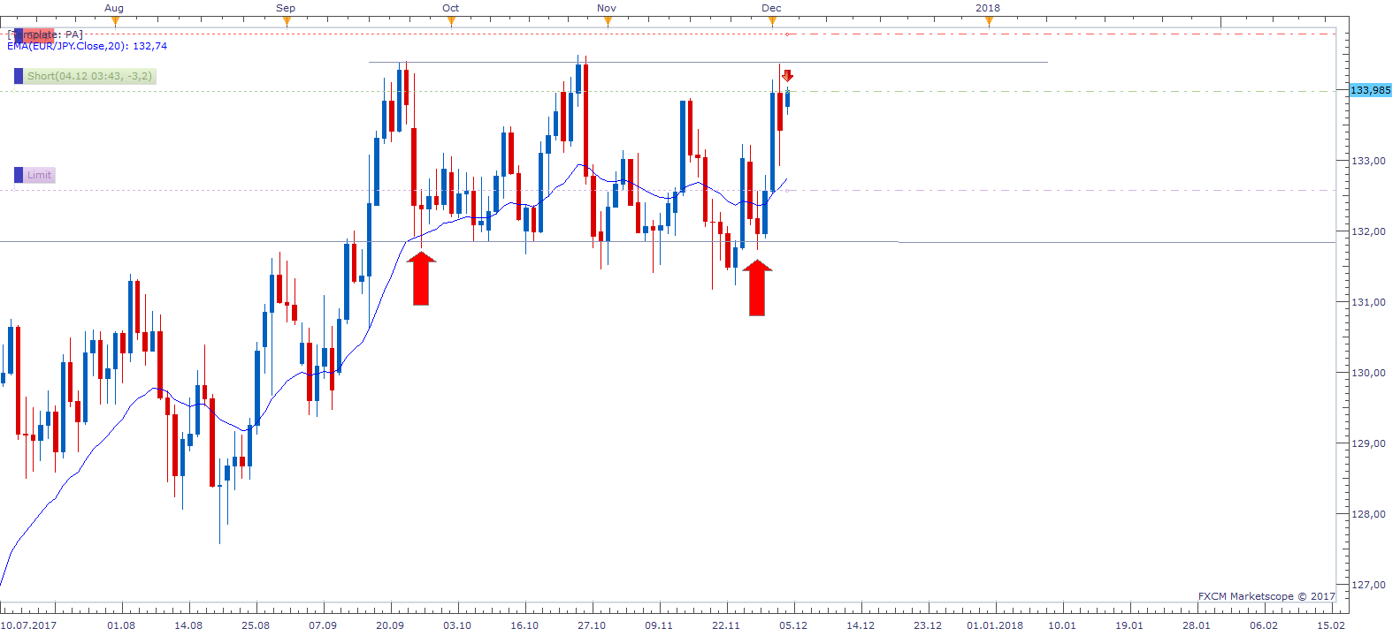The height and width of the screenshot is (636, 1400).
Task: Click the orange Aug month marker
Action: coord(114,22)
